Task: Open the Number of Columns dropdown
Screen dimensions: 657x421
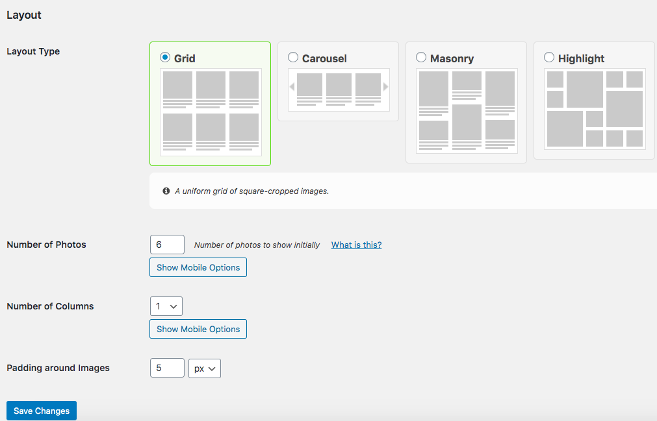Action: click(x=166, y=306)
